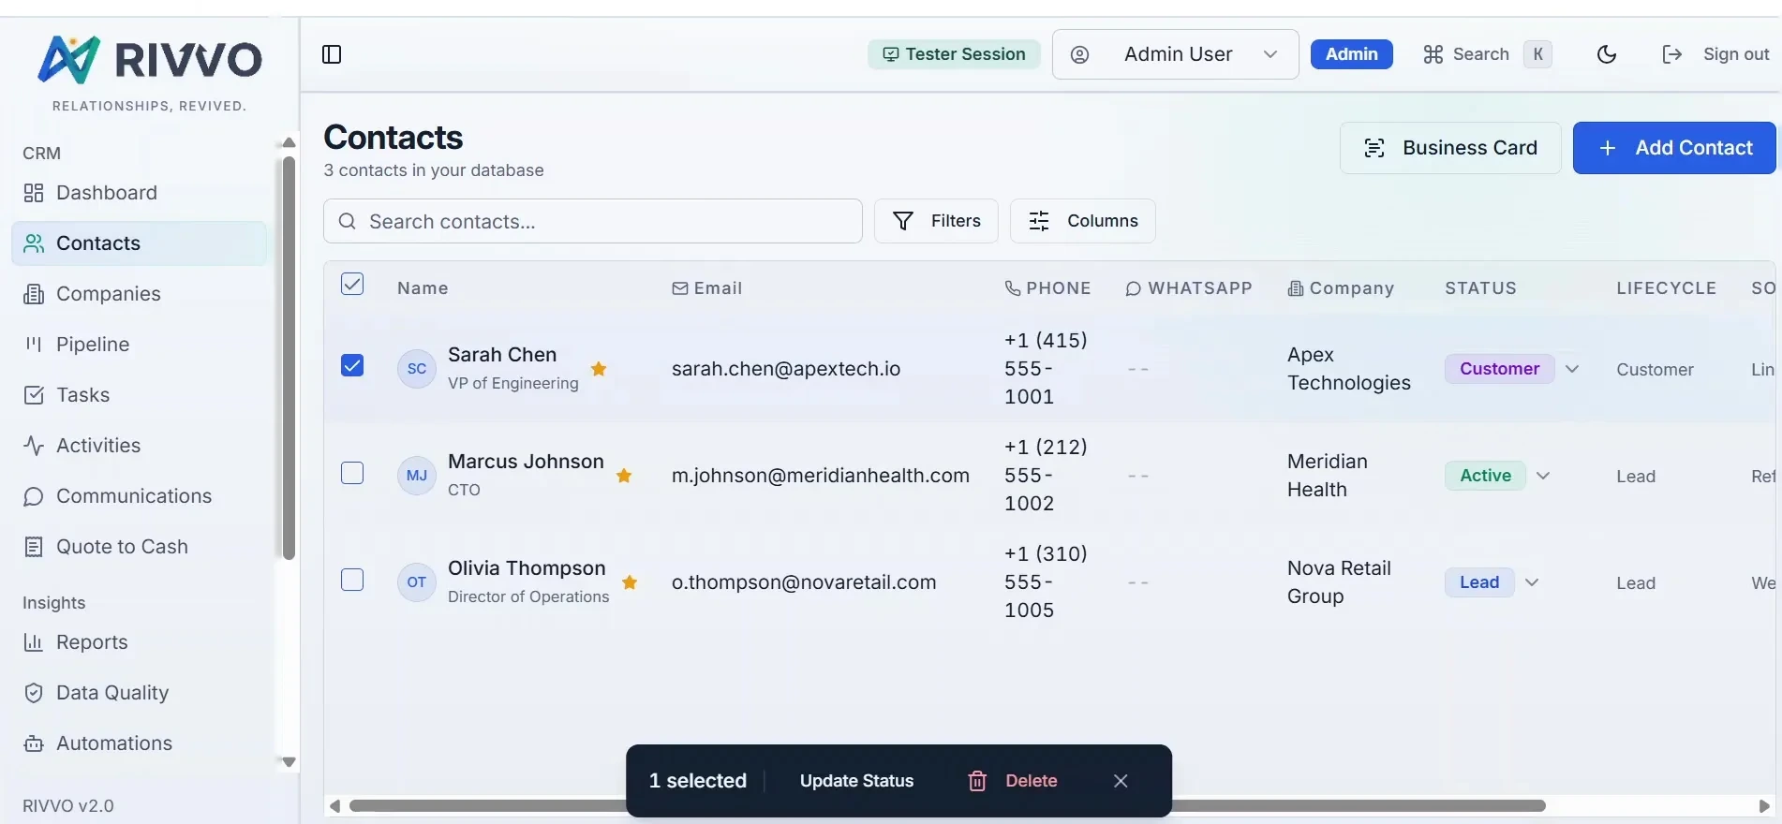Check Marcus Johnson's row checkbox
Screen dimensions: 1782x824
[352, 473]
